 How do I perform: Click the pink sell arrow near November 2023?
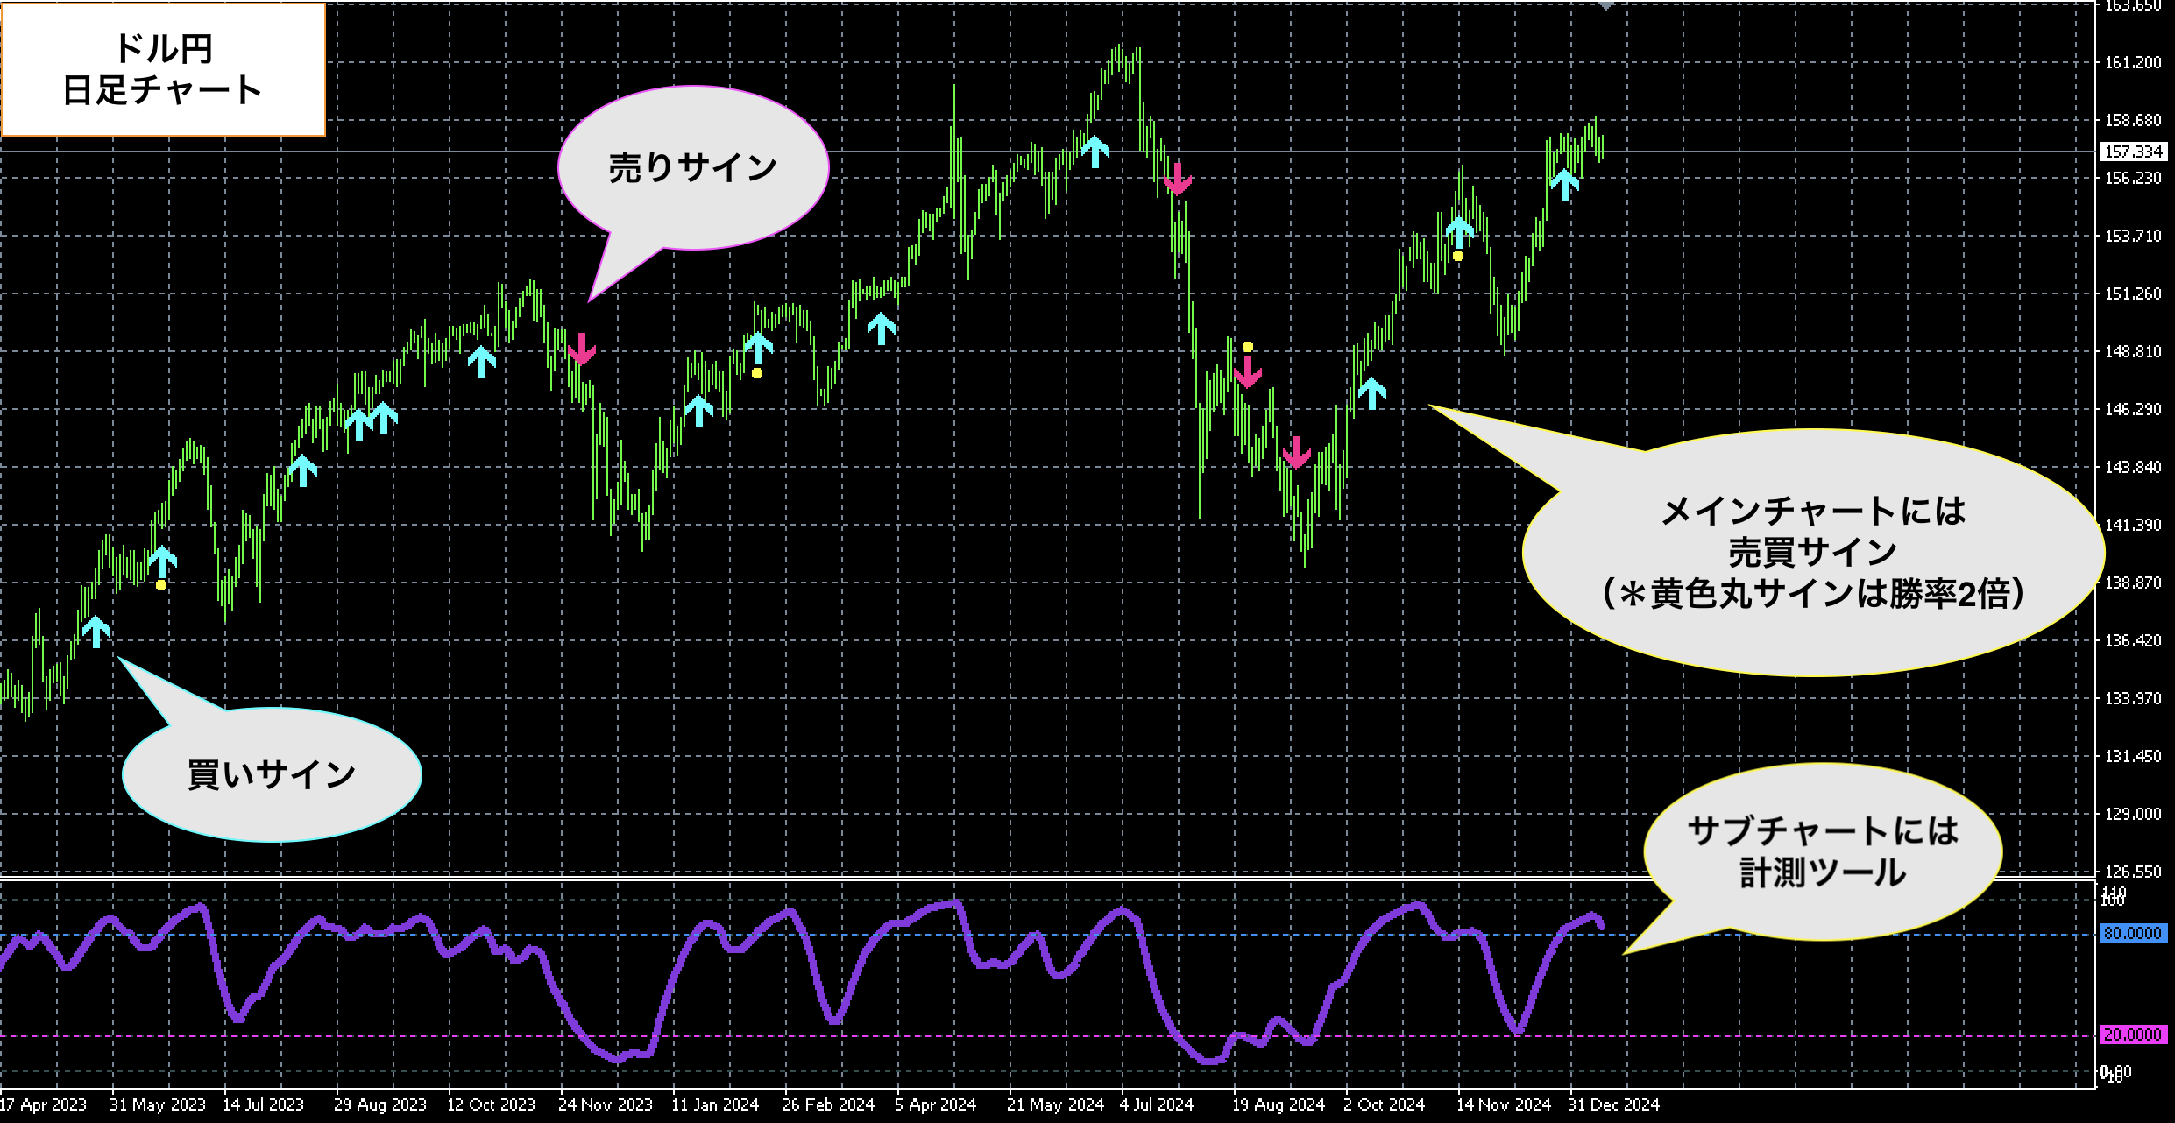581,349
